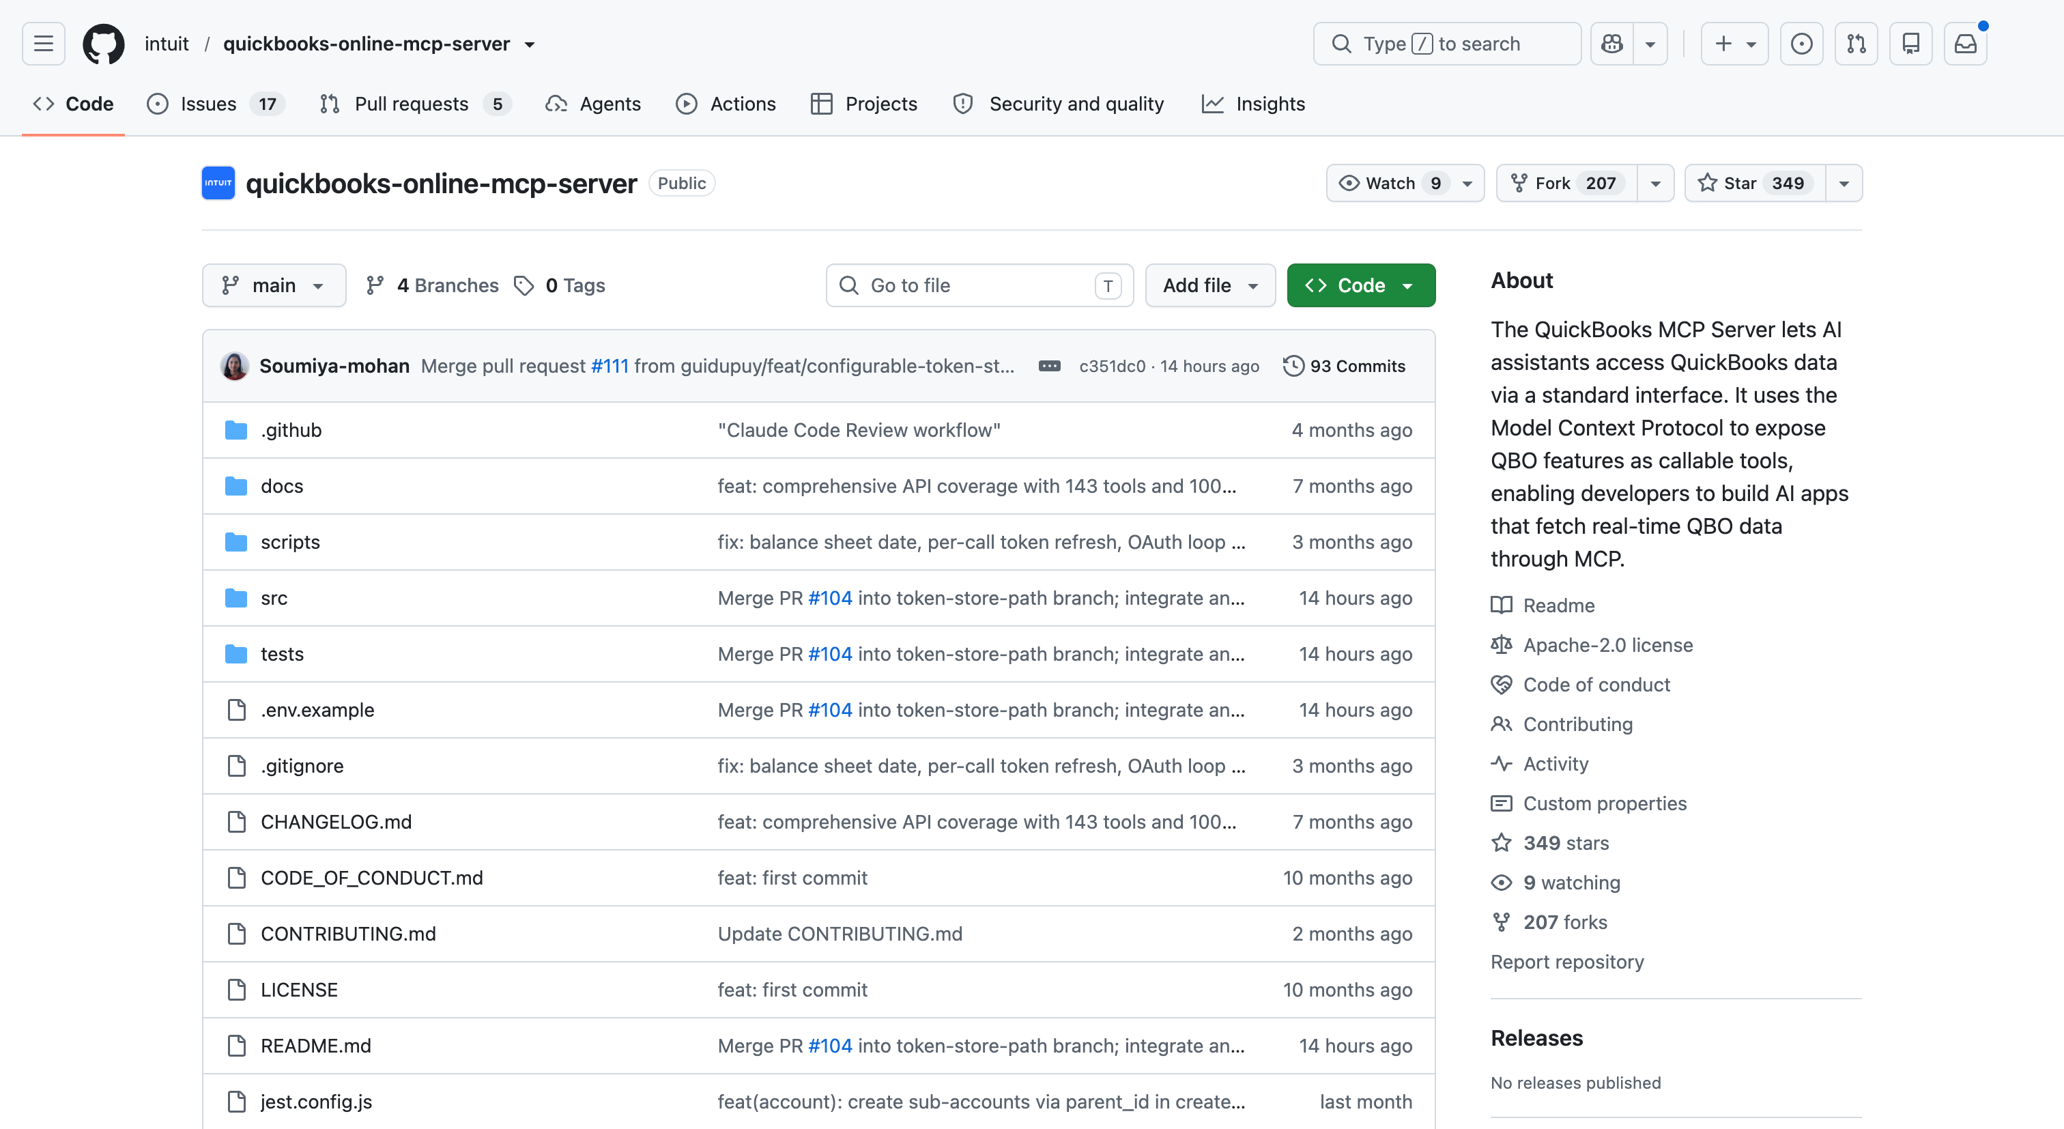Viewport: 2064px width, 1129px height.
Task: Switch to the Projects tab
Action: tap(863, 104)
